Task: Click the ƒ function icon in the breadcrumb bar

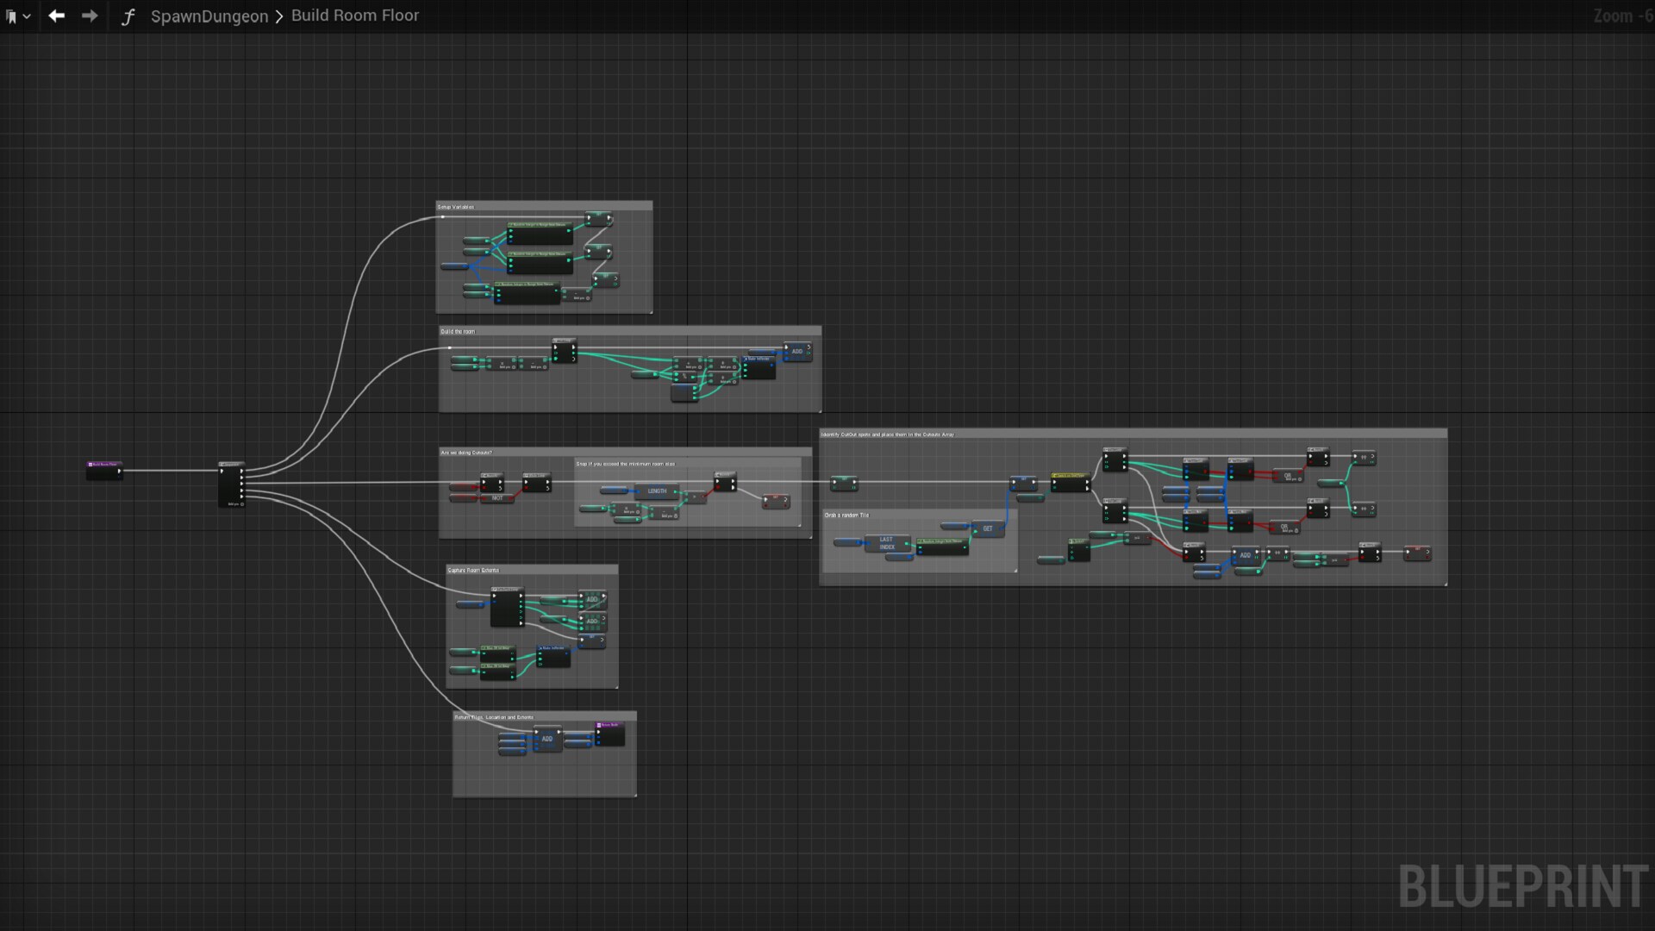Action: [x=128, y=16]
